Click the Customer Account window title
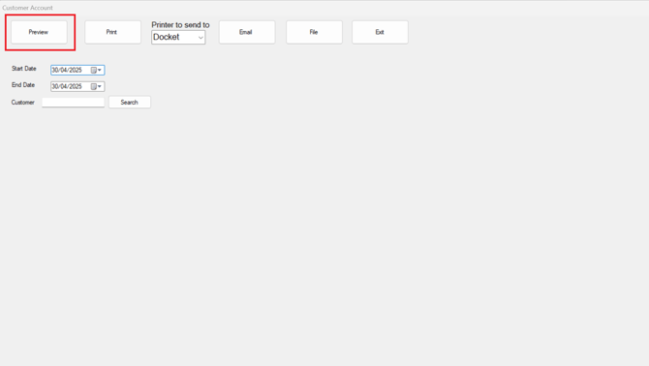 tap(27, 8)
